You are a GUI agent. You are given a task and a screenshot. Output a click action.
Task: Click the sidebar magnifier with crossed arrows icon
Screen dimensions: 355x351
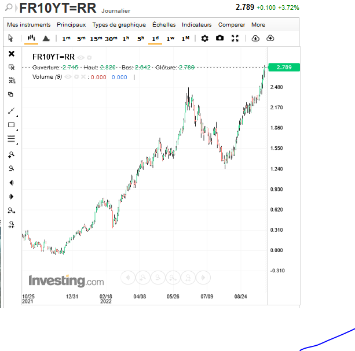click(12, 224)
